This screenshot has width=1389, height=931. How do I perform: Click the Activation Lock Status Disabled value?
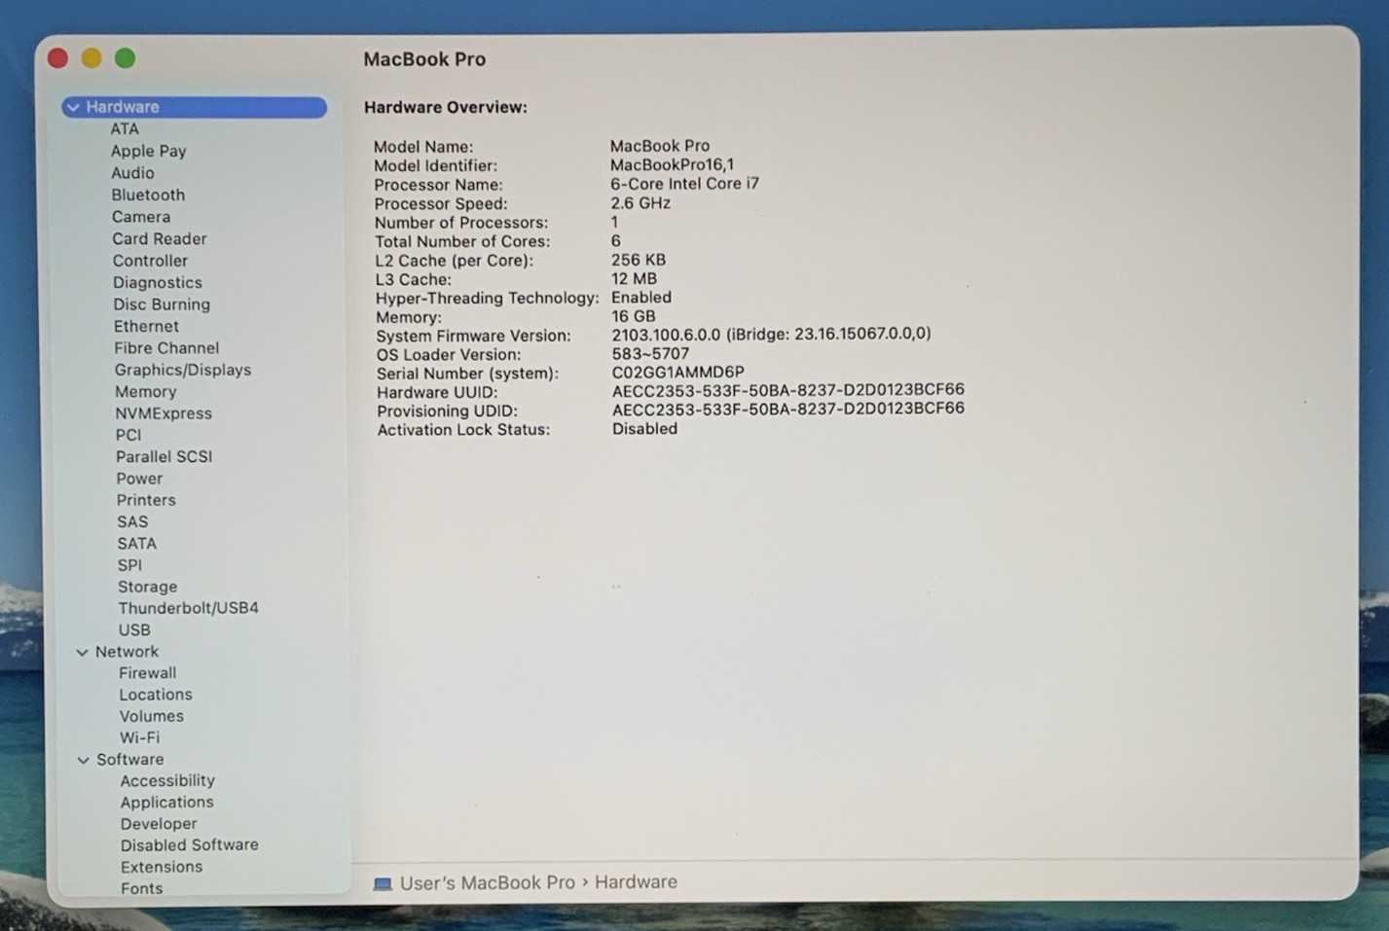pyautogui.click(x=644, y=428)
